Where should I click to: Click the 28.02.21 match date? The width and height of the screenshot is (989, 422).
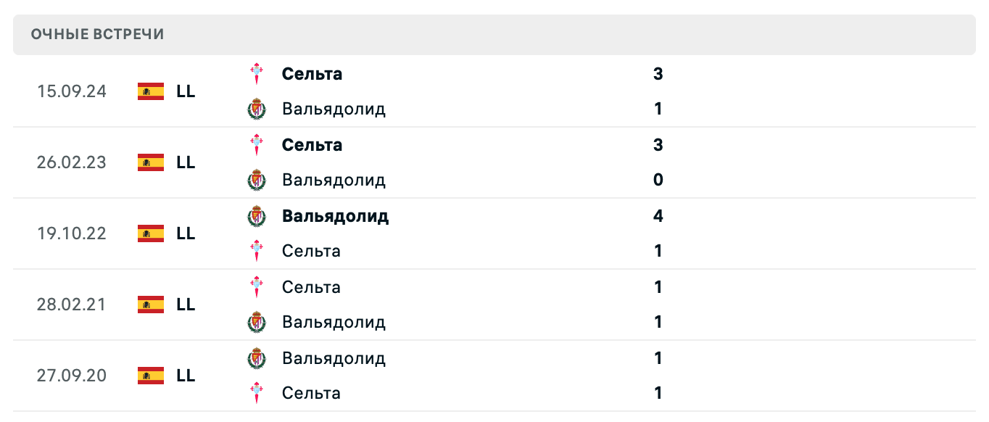[x=71, y=305]
